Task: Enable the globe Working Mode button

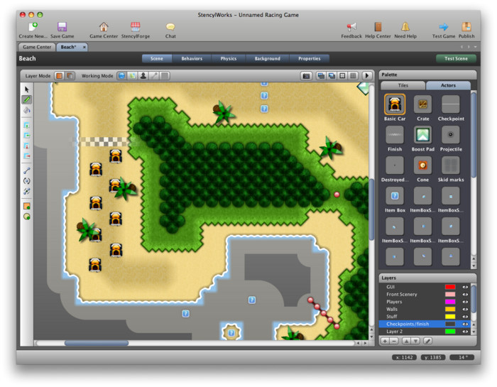Action: 122,76
